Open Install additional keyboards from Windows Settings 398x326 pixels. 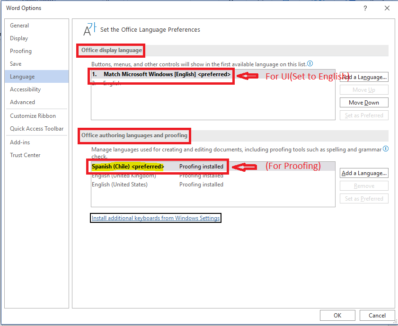(x=156, y=218)
